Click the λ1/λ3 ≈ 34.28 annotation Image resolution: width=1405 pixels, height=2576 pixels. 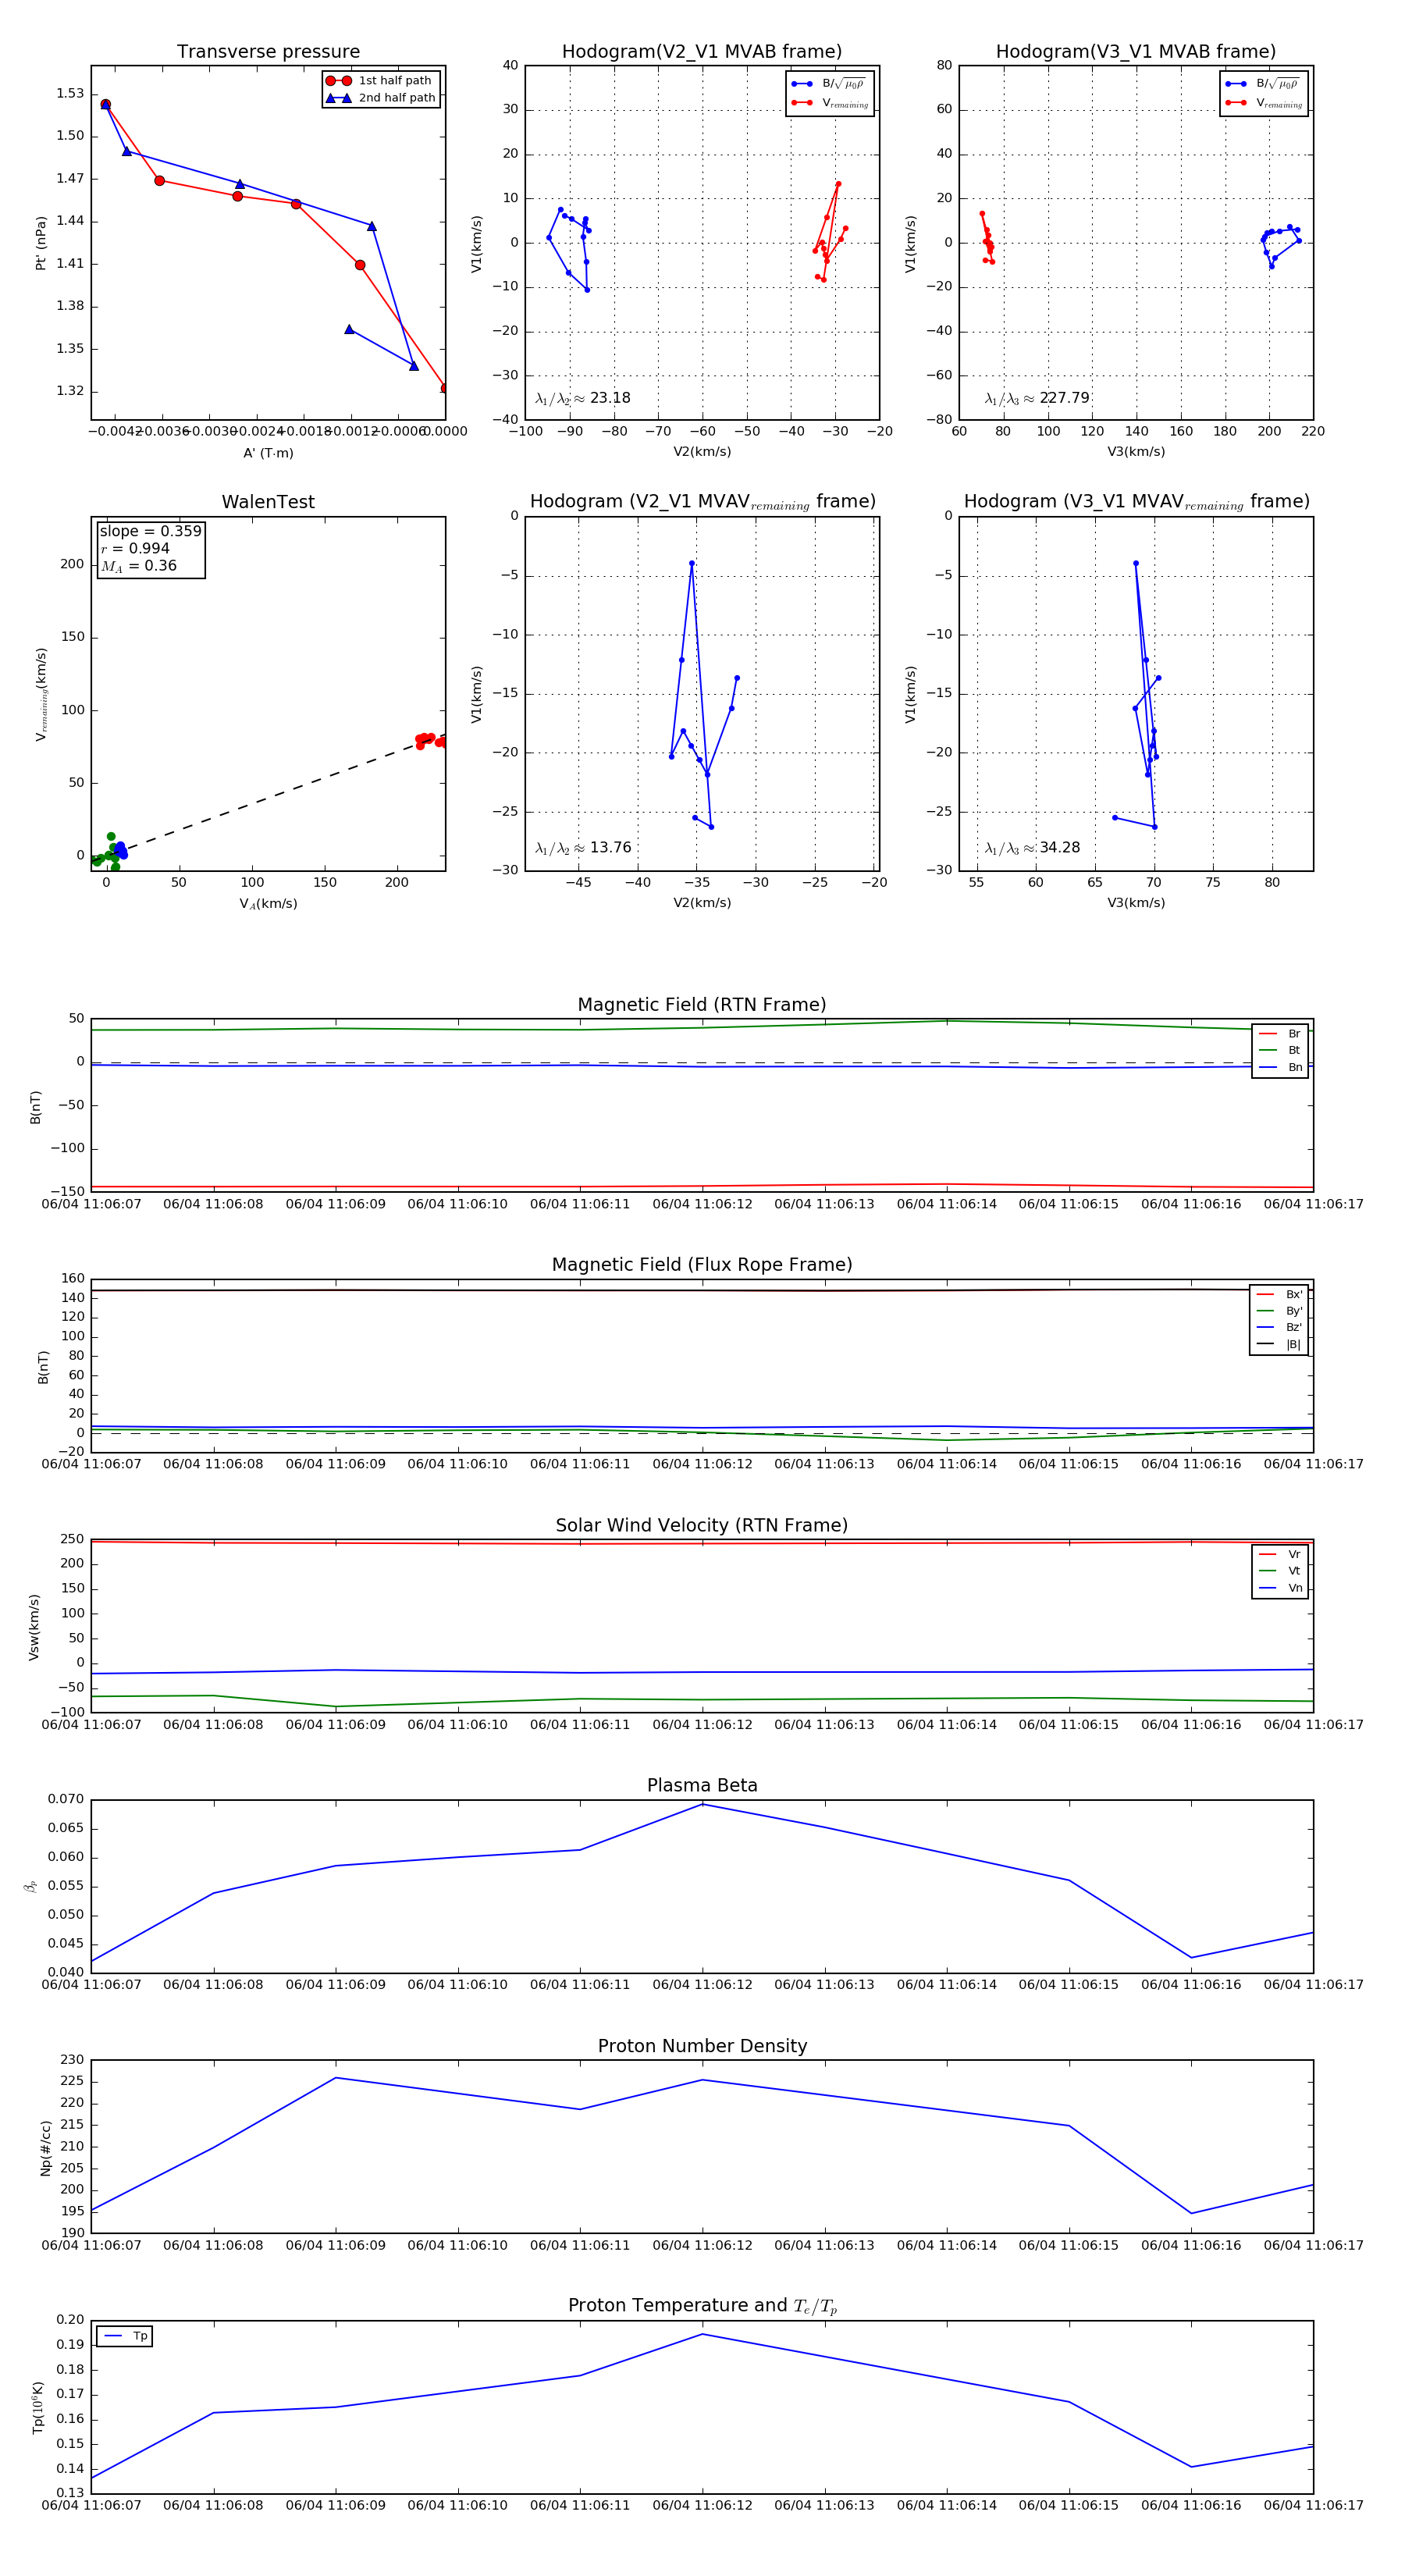click(x=1032, y=848)
